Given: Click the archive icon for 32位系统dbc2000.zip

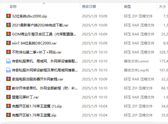Looking at the screenshot, I should click(8, 16).
